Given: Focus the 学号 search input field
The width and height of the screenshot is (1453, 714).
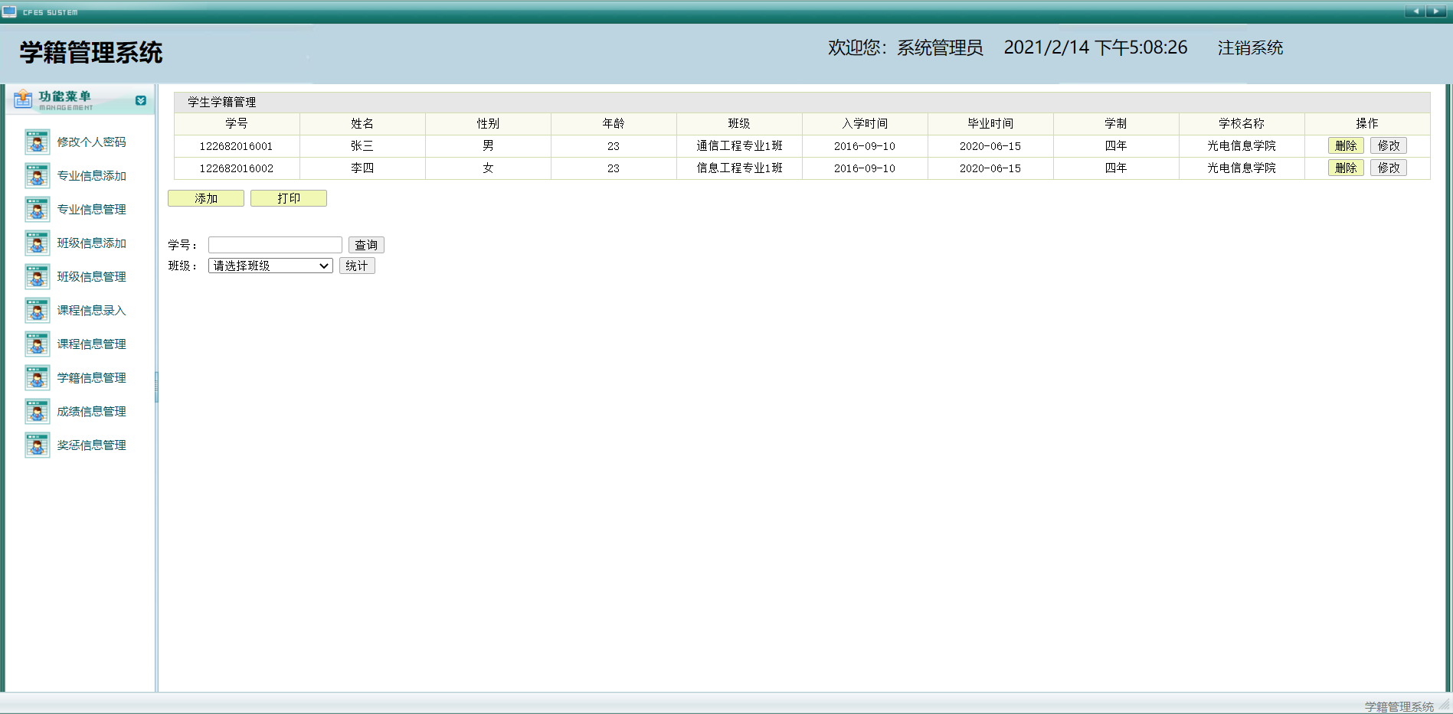Looking at the screenshot, I should pos(275,245).
